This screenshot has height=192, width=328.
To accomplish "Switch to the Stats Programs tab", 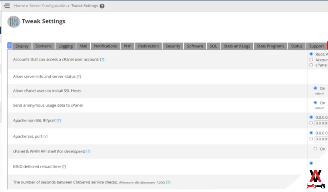I will click(x=270, y=46).
